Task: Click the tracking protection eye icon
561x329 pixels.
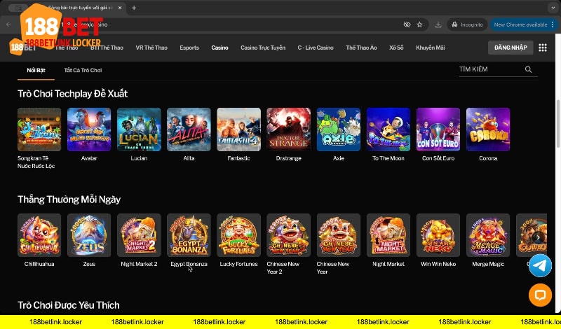Action: [407, 24]
